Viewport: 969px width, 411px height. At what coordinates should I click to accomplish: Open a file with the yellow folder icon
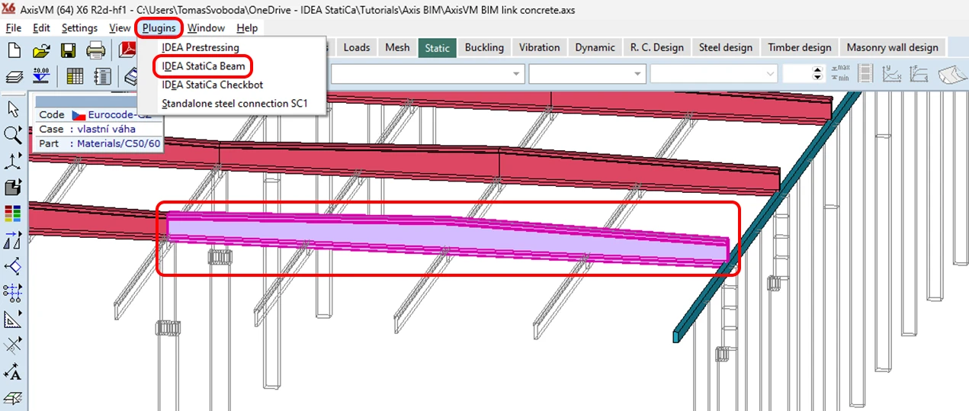pyautogui.click(x=41, y=51)
